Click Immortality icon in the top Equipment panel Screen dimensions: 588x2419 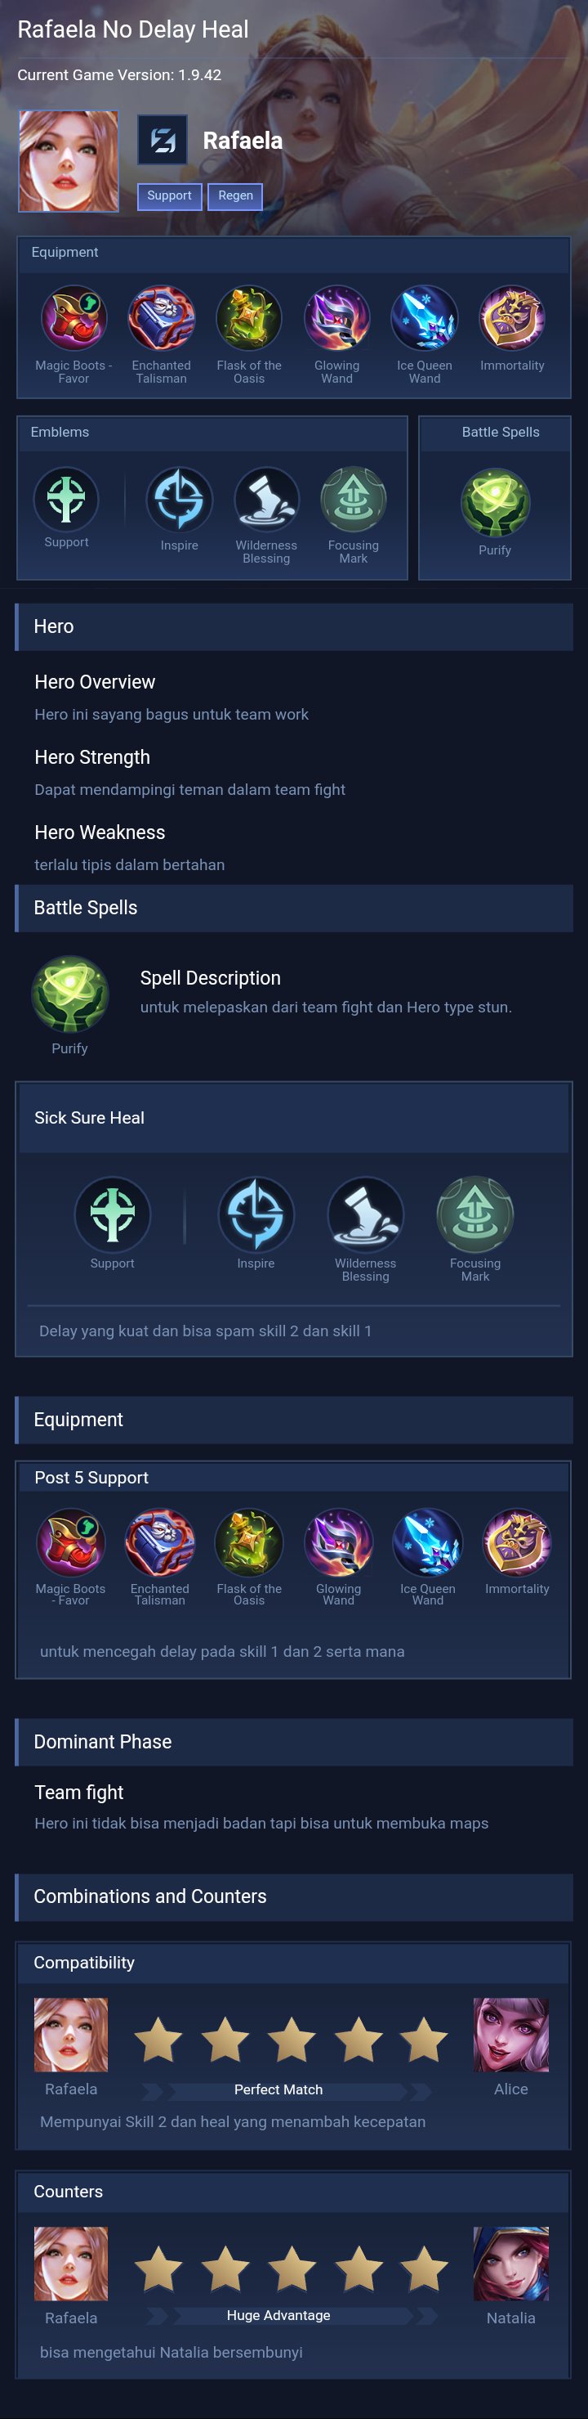(x=512, y=319)
